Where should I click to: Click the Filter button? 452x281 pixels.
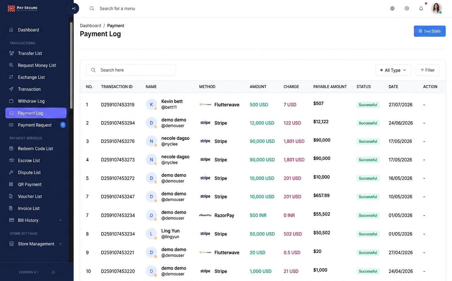pos(428,70)
